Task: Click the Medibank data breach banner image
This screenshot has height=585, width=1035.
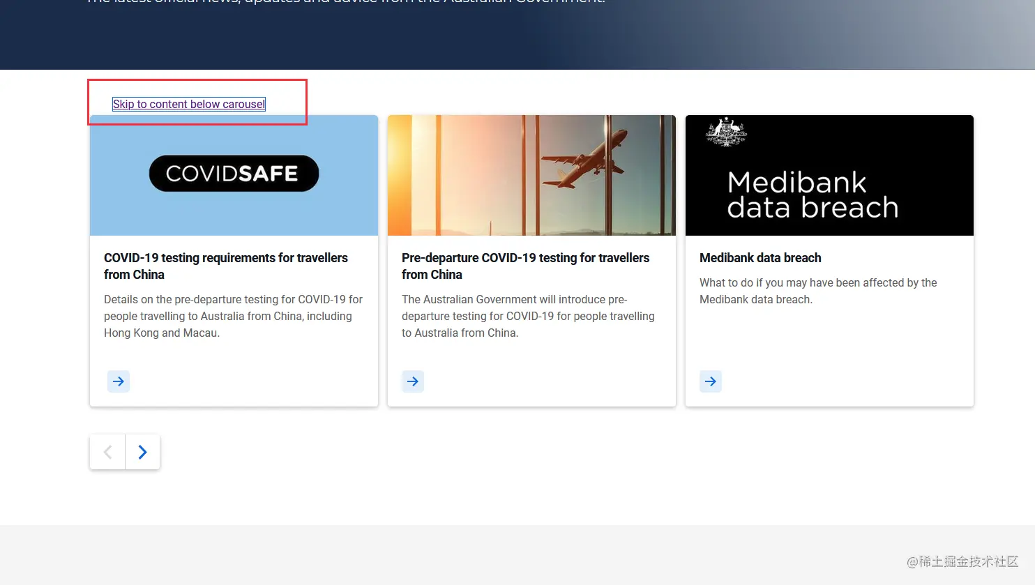Action: pos(829,175)
